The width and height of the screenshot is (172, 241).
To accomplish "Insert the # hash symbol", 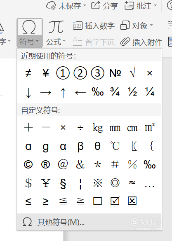I will pyautogui.click(x=115, y=164).
